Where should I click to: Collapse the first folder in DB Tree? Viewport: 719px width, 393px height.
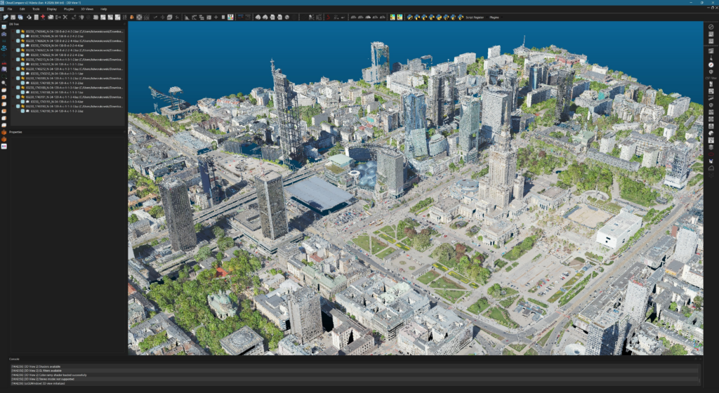click(13, 31)
